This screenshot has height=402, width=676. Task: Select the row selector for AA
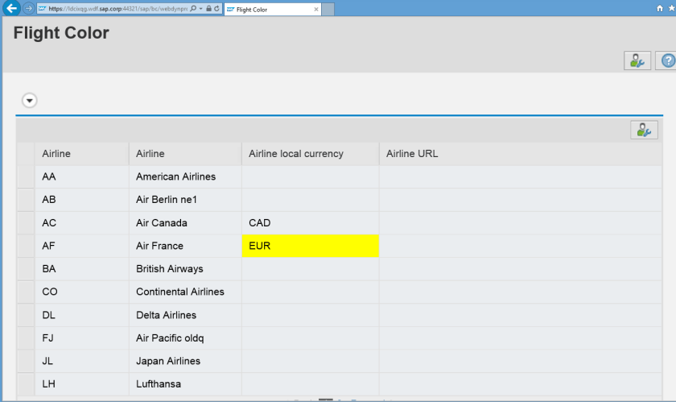(x=26, y=176)
